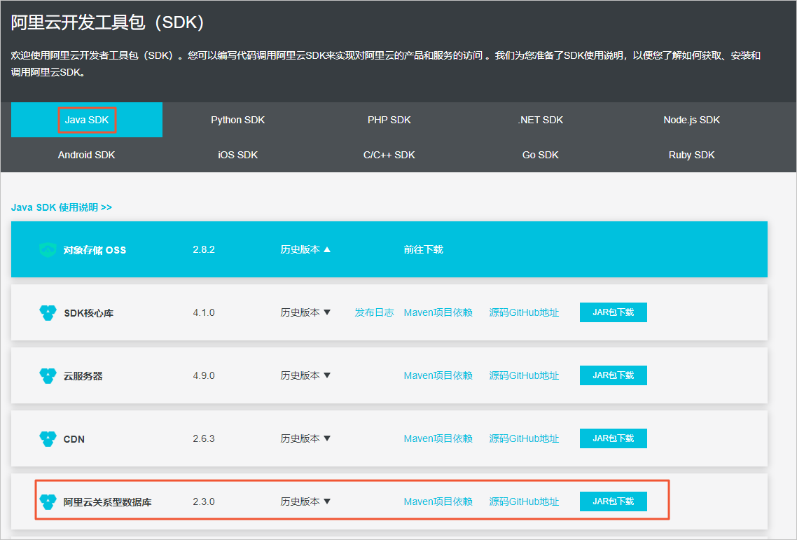Image resolution: width=797 pixels, height=540 pixels.
Task: Expand 历史版本 for CDN
Action: click(305, 439)
